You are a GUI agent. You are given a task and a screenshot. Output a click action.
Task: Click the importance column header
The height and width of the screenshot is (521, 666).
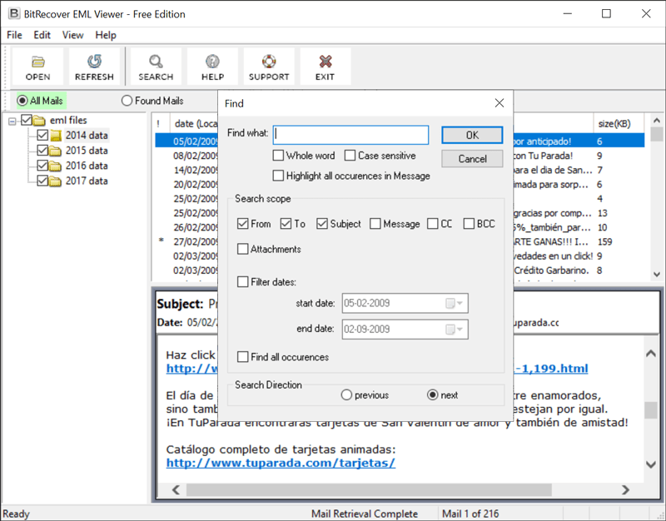tap(161, 123)
